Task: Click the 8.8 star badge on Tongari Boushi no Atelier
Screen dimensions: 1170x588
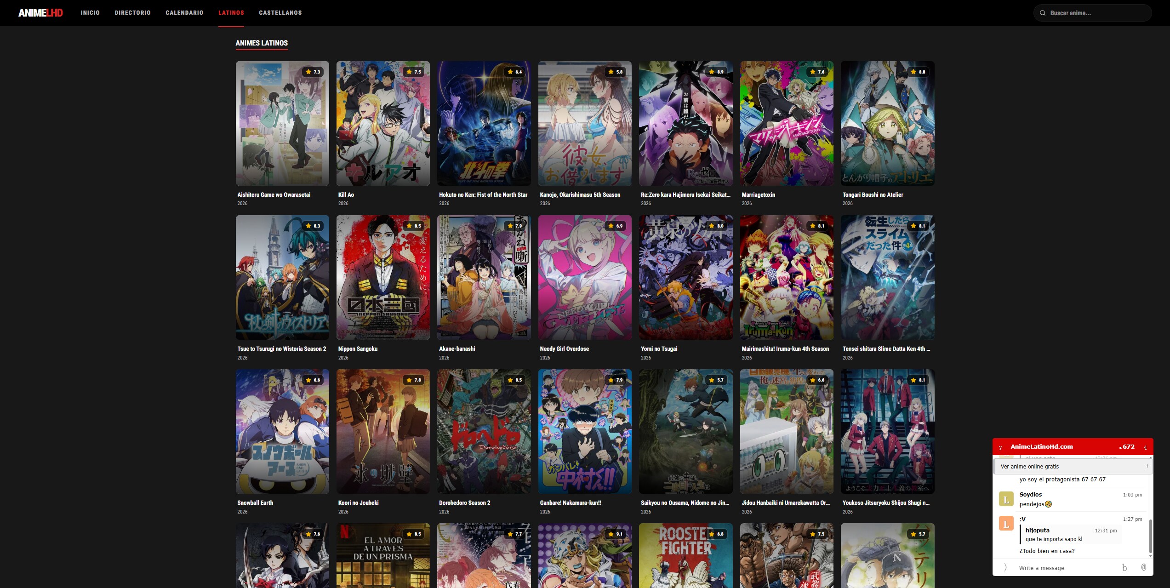Action: click(x=919, y=72)
